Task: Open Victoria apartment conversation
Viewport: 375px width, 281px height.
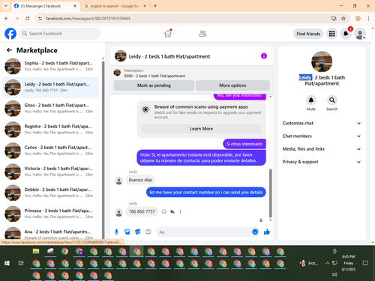Action: pos(50,172)
